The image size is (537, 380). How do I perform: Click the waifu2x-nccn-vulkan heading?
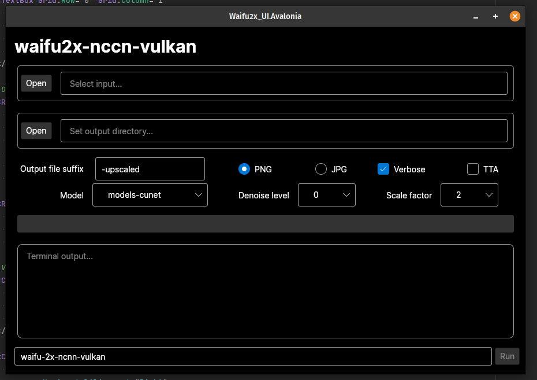coord(106,46)
